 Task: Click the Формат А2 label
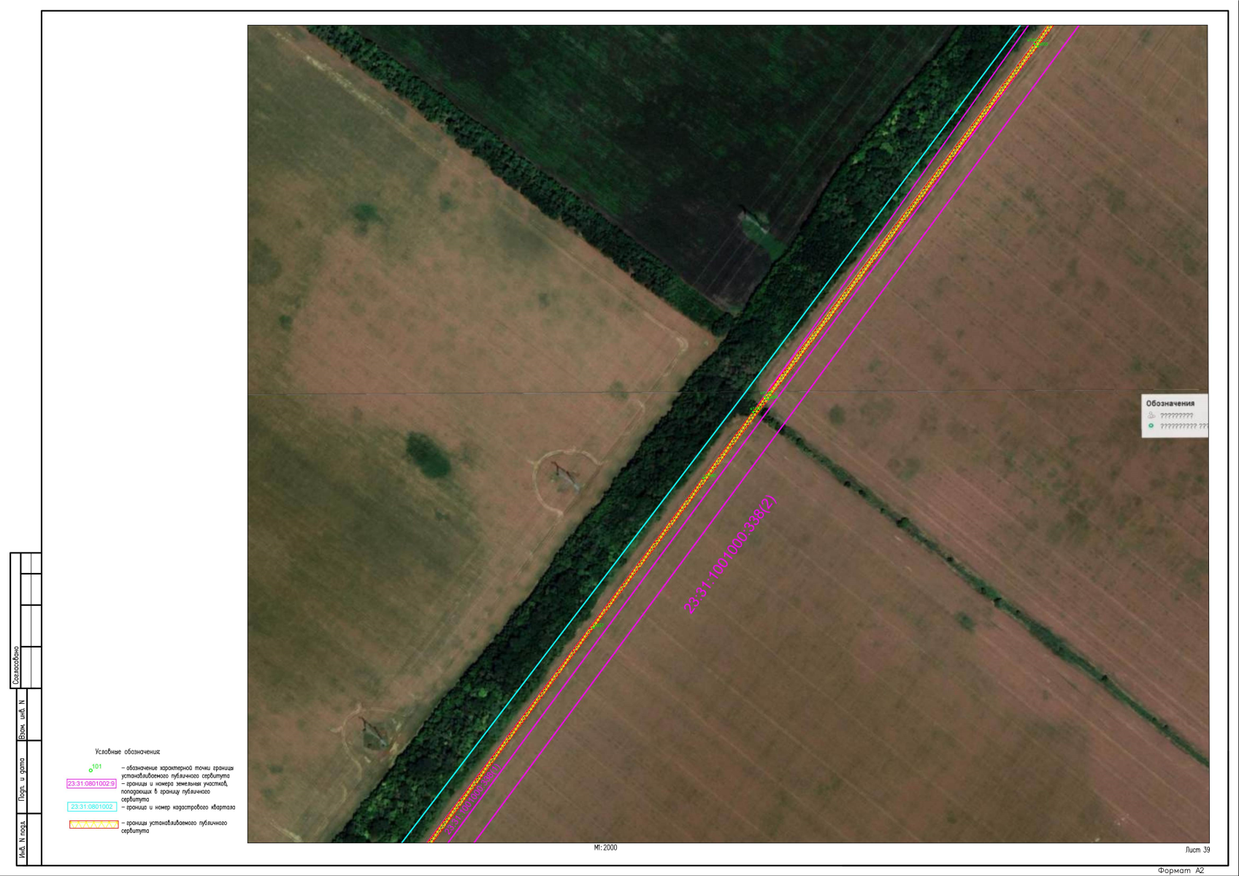(1181, 870)
